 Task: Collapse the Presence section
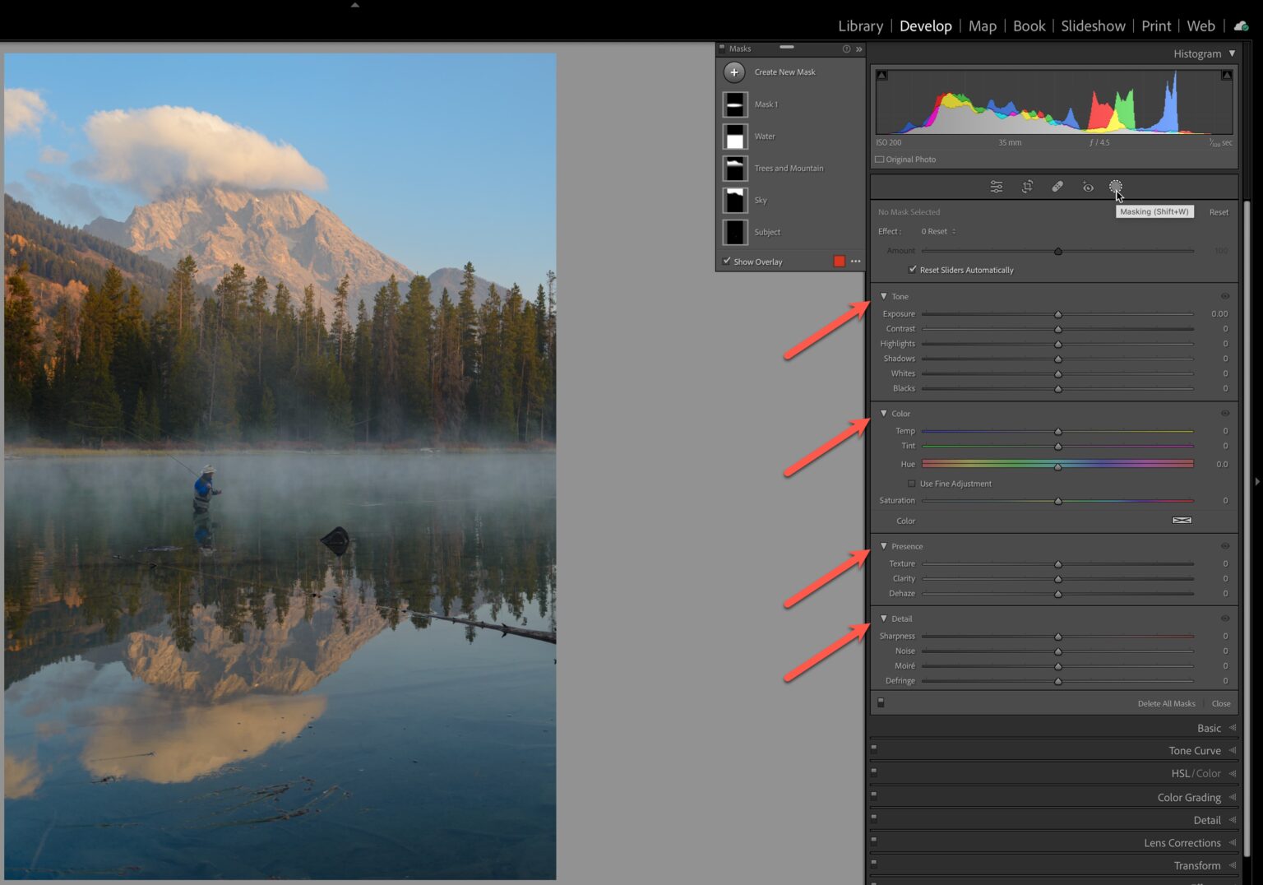point(884,546)
